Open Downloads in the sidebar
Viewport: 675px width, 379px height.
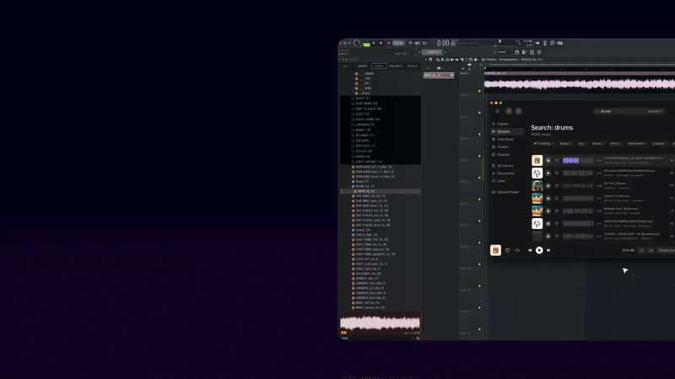505,173
